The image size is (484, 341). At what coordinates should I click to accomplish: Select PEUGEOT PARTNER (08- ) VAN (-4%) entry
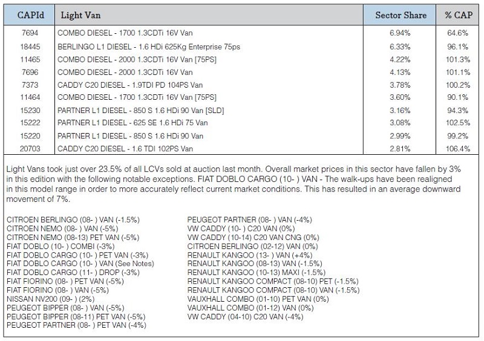(x=249, y=219)
